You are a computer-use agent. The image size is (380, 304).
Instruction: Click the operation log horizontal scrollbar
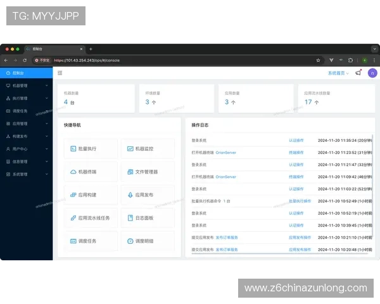click(280, 253)
